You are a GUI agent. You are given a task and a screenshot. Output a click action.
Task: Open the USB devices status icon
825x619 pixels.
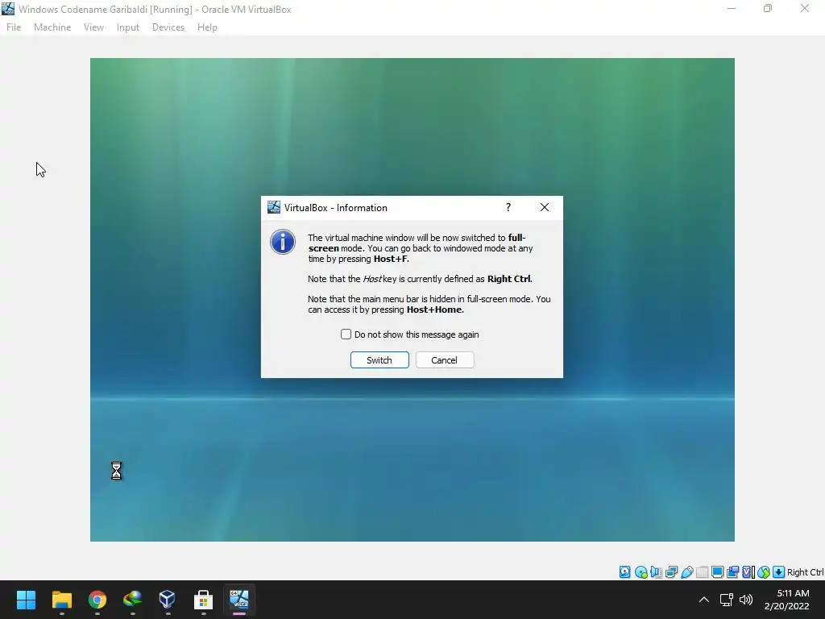coord(686,572)
